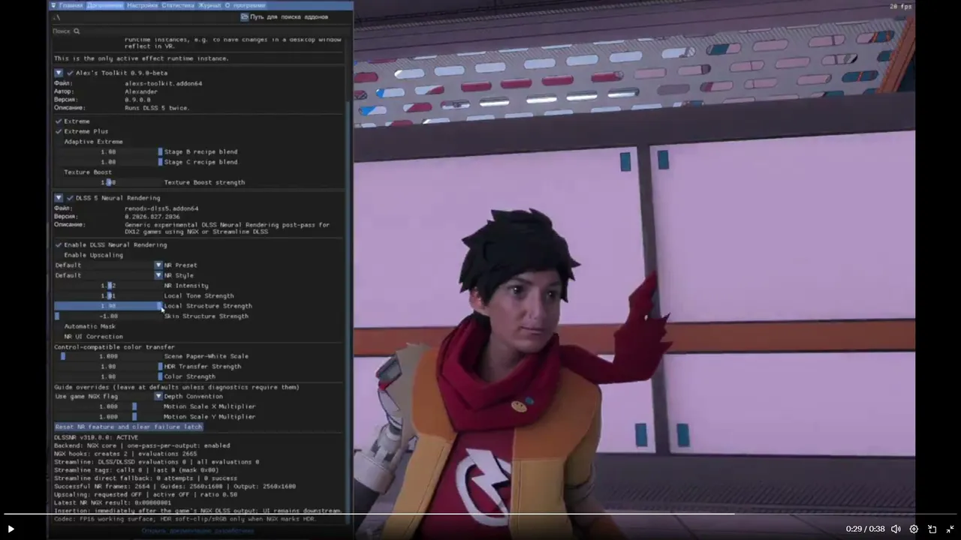Exit fullscreen using the collapse arrows icon

pyautogui.click(x=950, y=529)
